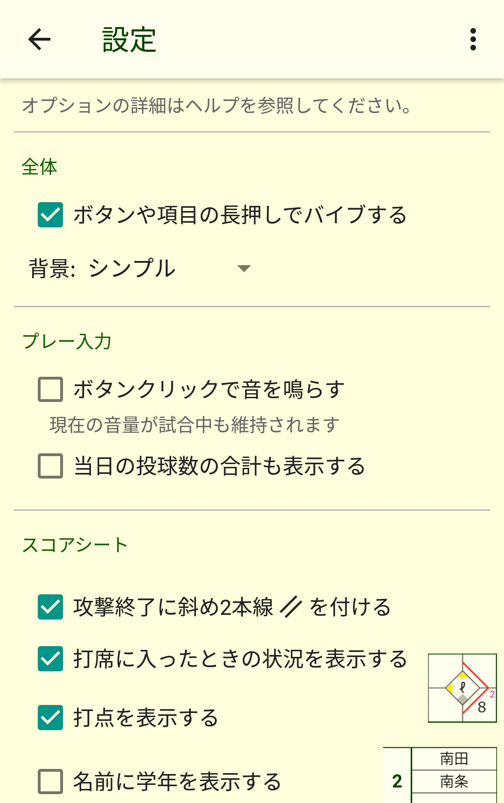Tap the double slash mark symbol

pos(291,607)
